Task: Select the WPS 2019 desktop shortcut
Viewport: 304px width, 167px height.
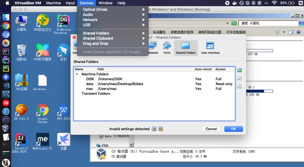Action: [x=63, y=112]
